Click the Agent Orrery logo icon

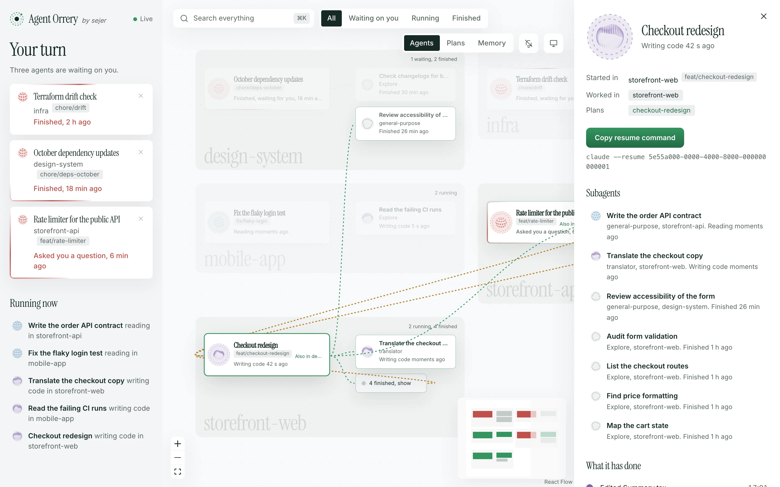point(17,19)
